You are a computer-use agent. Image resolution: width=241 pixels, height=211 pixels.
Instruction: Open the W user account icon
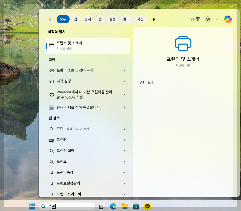(x=208, y=19)
